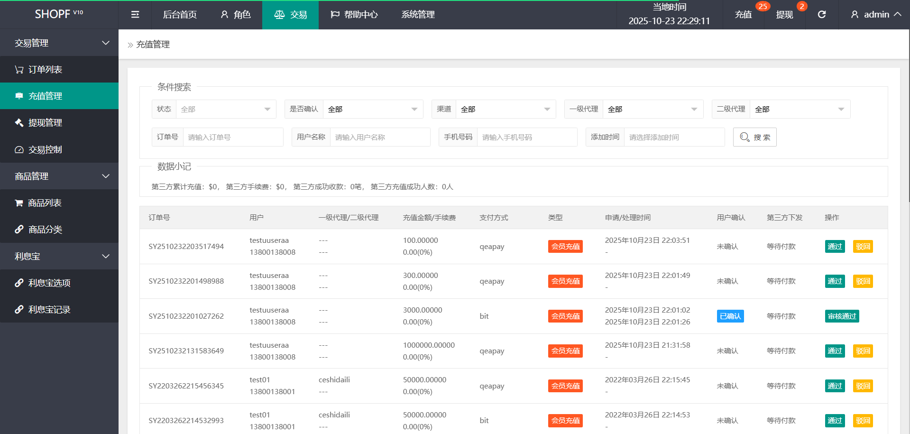Reject order SY2510232201498988 with 驳回
The width and height of the screenshot is (910, 434).
point(863,281)
